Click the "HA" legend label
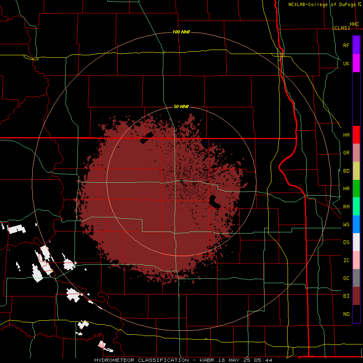 click(346, 135)
